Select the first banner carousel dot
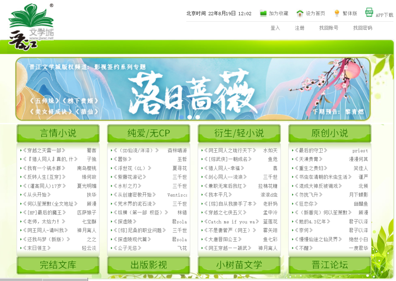The height and width of the screenshot is (281, 396). point(181,117)
